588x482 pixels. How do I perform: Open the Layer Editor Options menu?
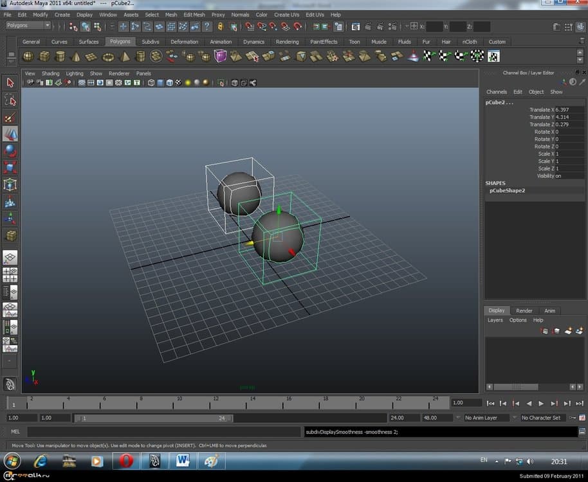coord(518,320)
